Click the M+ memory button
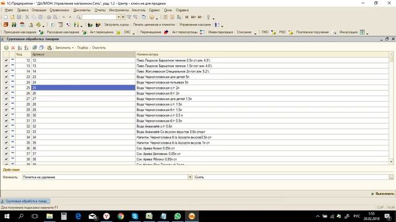 pyautogui.click(x=193, y=17)
